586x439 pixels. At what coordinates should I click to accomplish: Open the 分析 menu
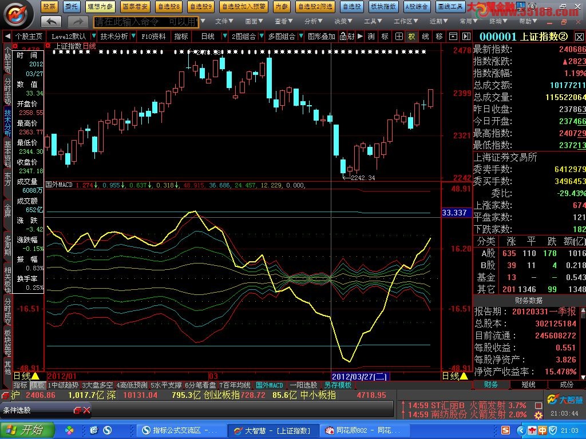tap(313, 21)
